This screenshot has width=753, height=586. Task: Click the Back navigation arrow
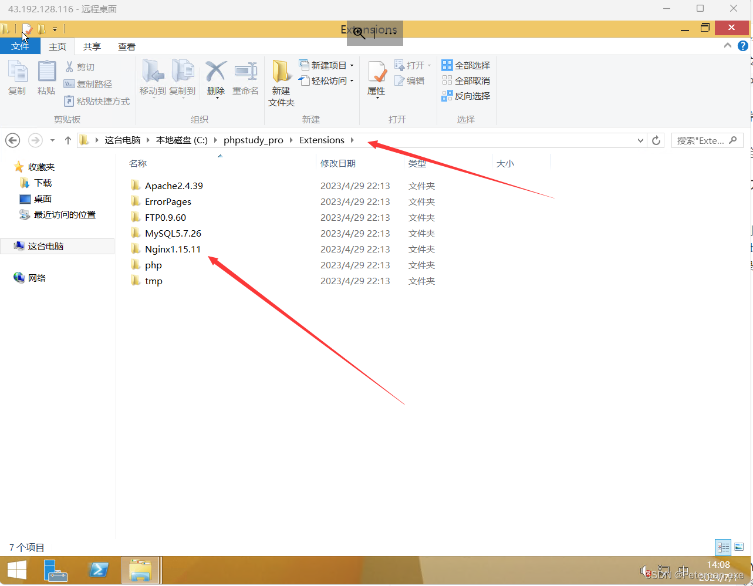click(13, 140)
